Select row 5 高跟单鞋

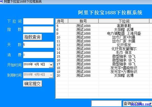point(104,26)
